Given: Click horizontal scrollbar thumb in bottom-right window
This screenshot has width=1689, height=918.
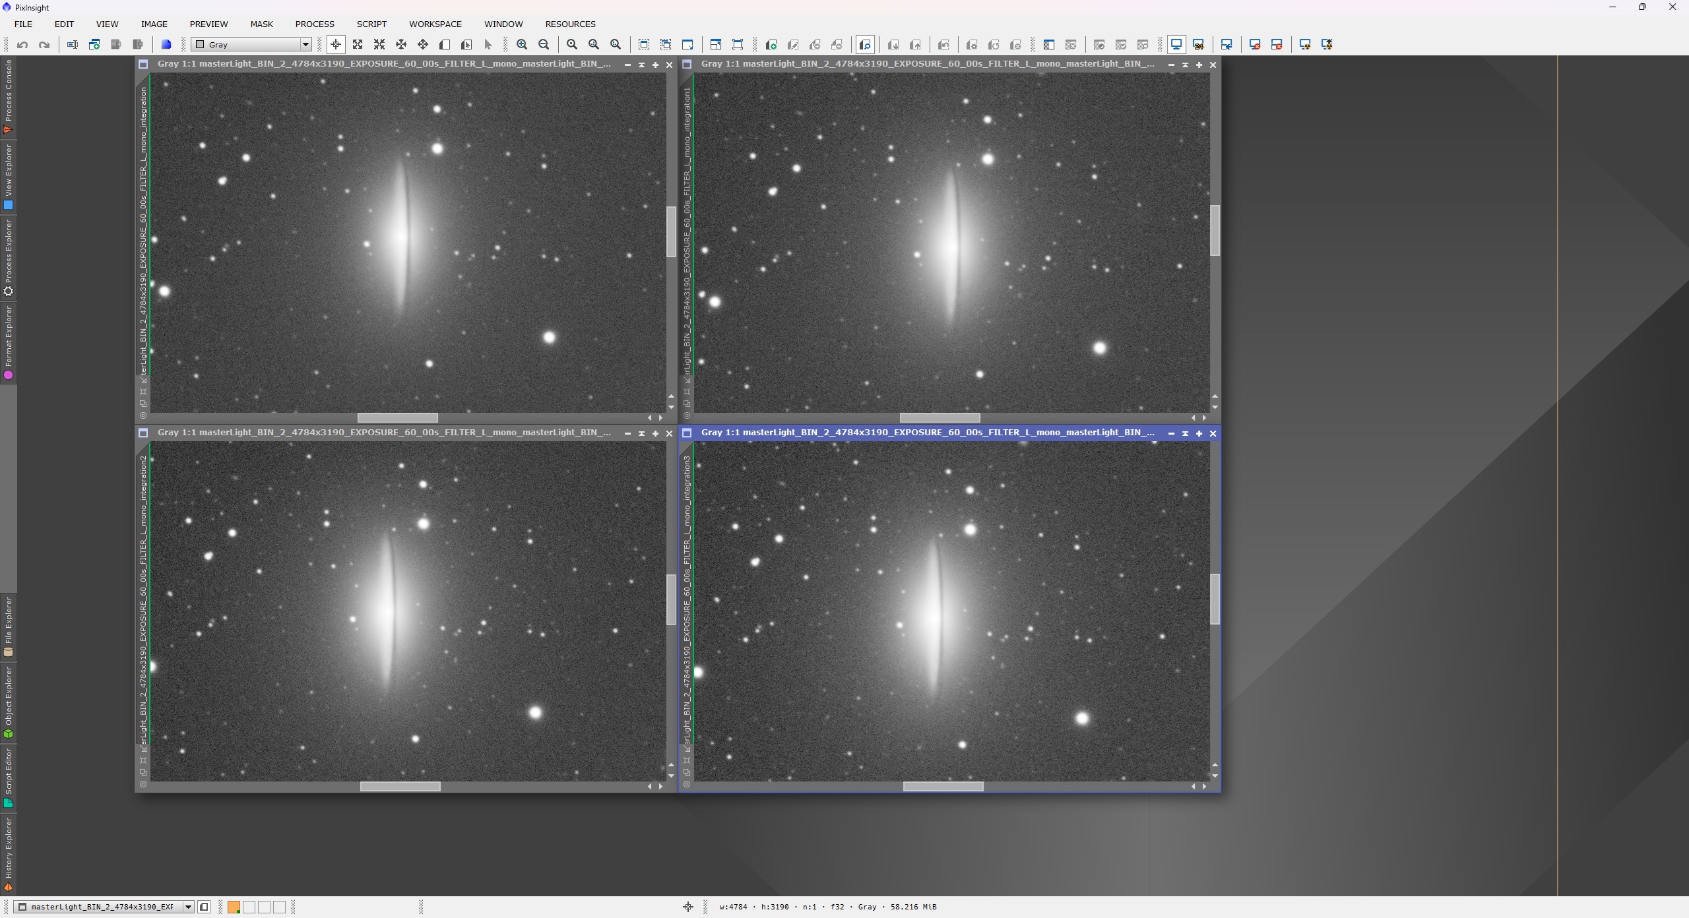Looking at the screenshot, I should pos(943,786).
